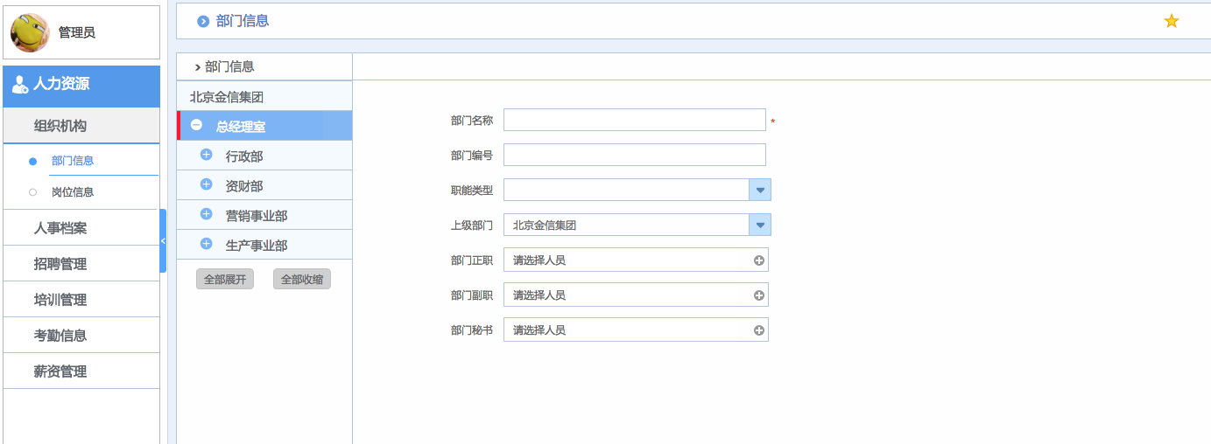
Task: Open the 职能类型 dropdown arrow
Action: [x=759, y=190]
